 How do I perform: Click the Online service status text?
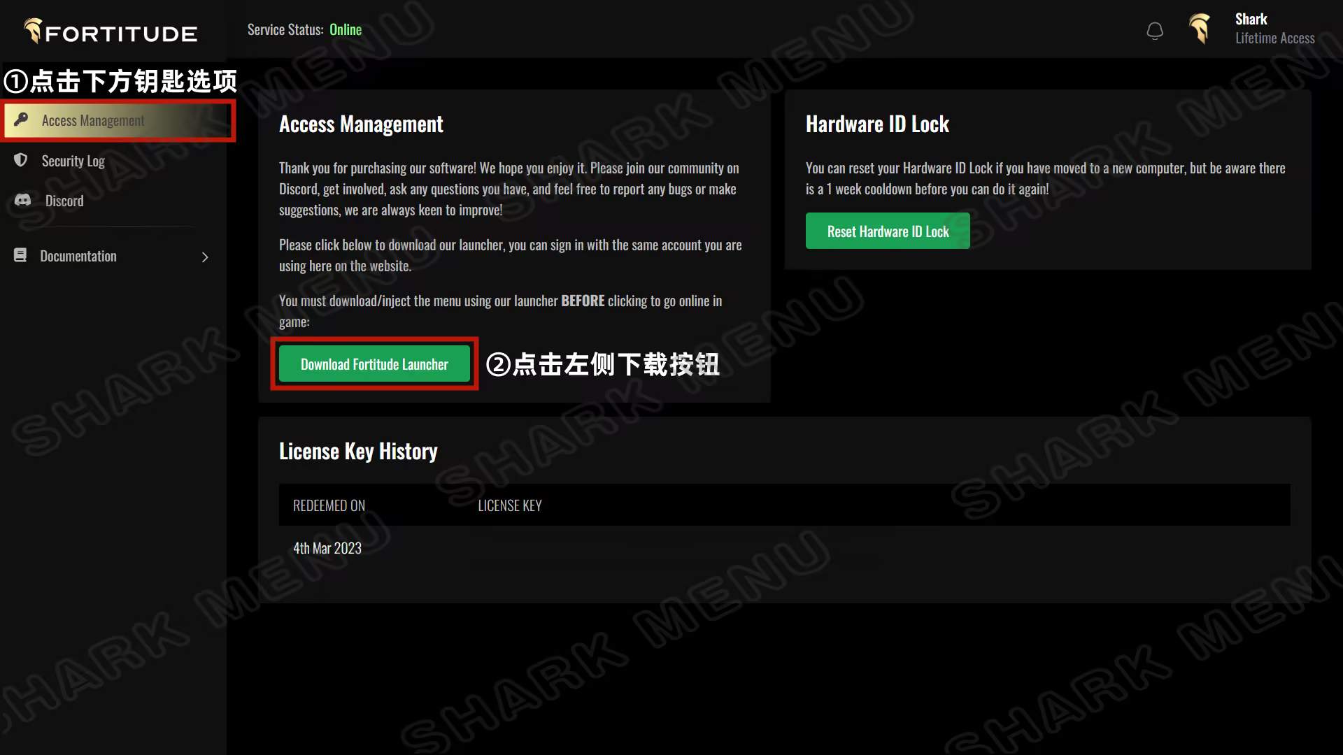point(346,29)
